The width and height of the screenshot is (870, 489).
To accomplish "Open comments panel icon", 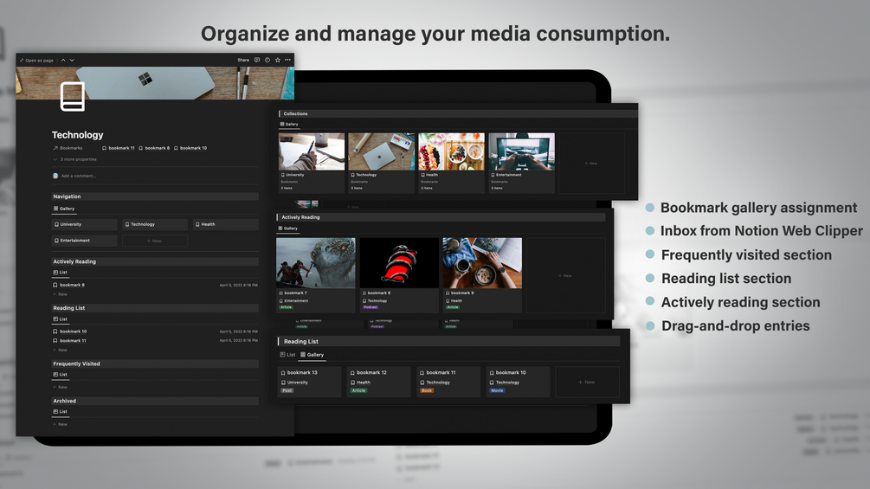I will (x=257, y=60).
